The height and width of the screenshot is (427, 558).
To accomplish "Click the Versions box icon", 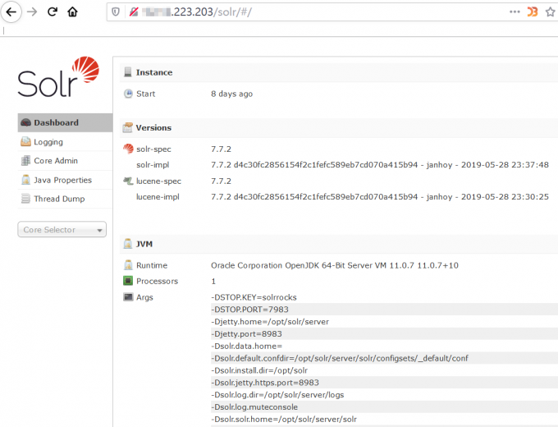I will point(127,127).
